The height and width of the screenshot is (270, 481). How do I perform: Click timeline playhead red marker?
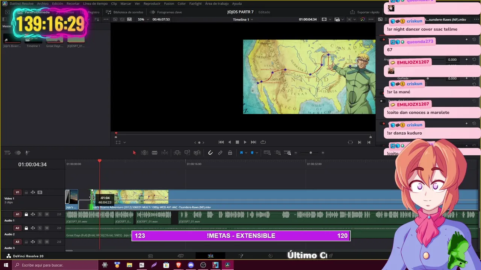[100, 161]
